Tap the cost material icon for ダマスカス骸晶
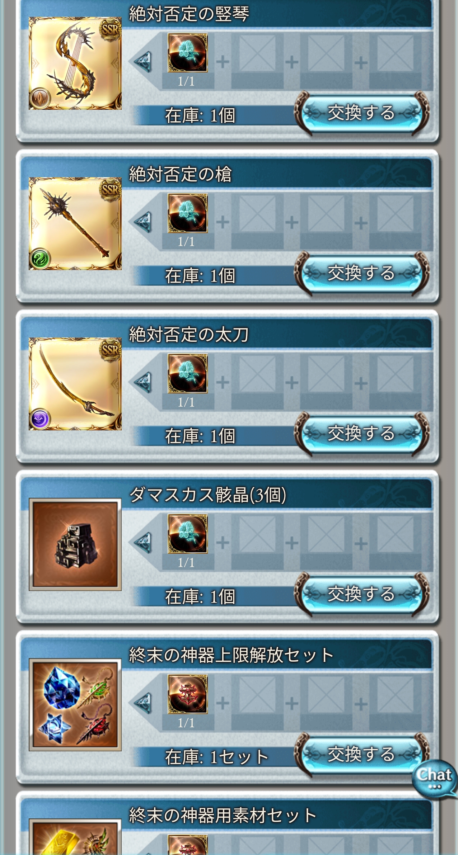This screenshot has height=855, width=458. 188,534
